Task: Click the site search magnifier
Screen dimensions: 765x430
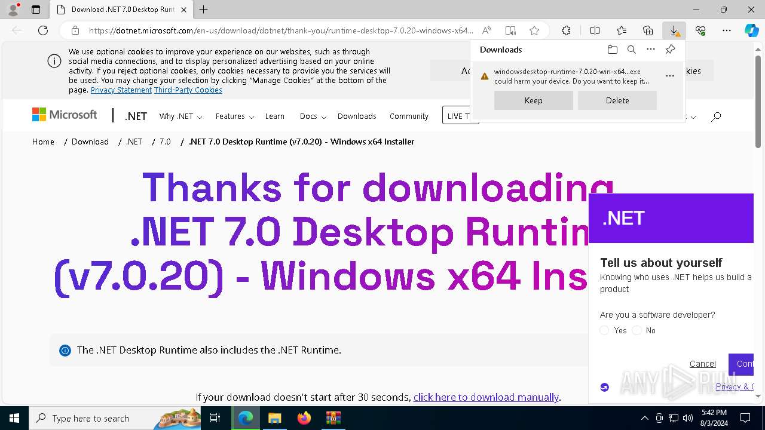Action: (x=716, y=116)
